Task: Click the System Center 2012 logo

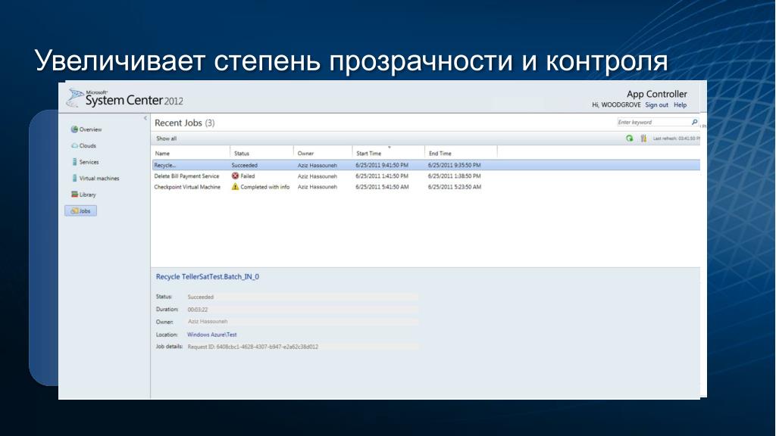Action: pyautogui.click(x=125, y=98)
